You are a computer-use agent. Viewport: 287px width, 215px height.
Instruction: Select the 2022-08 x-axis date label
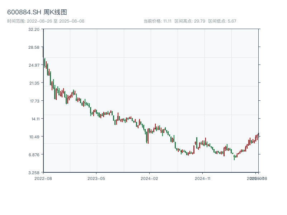click(43, 178)
